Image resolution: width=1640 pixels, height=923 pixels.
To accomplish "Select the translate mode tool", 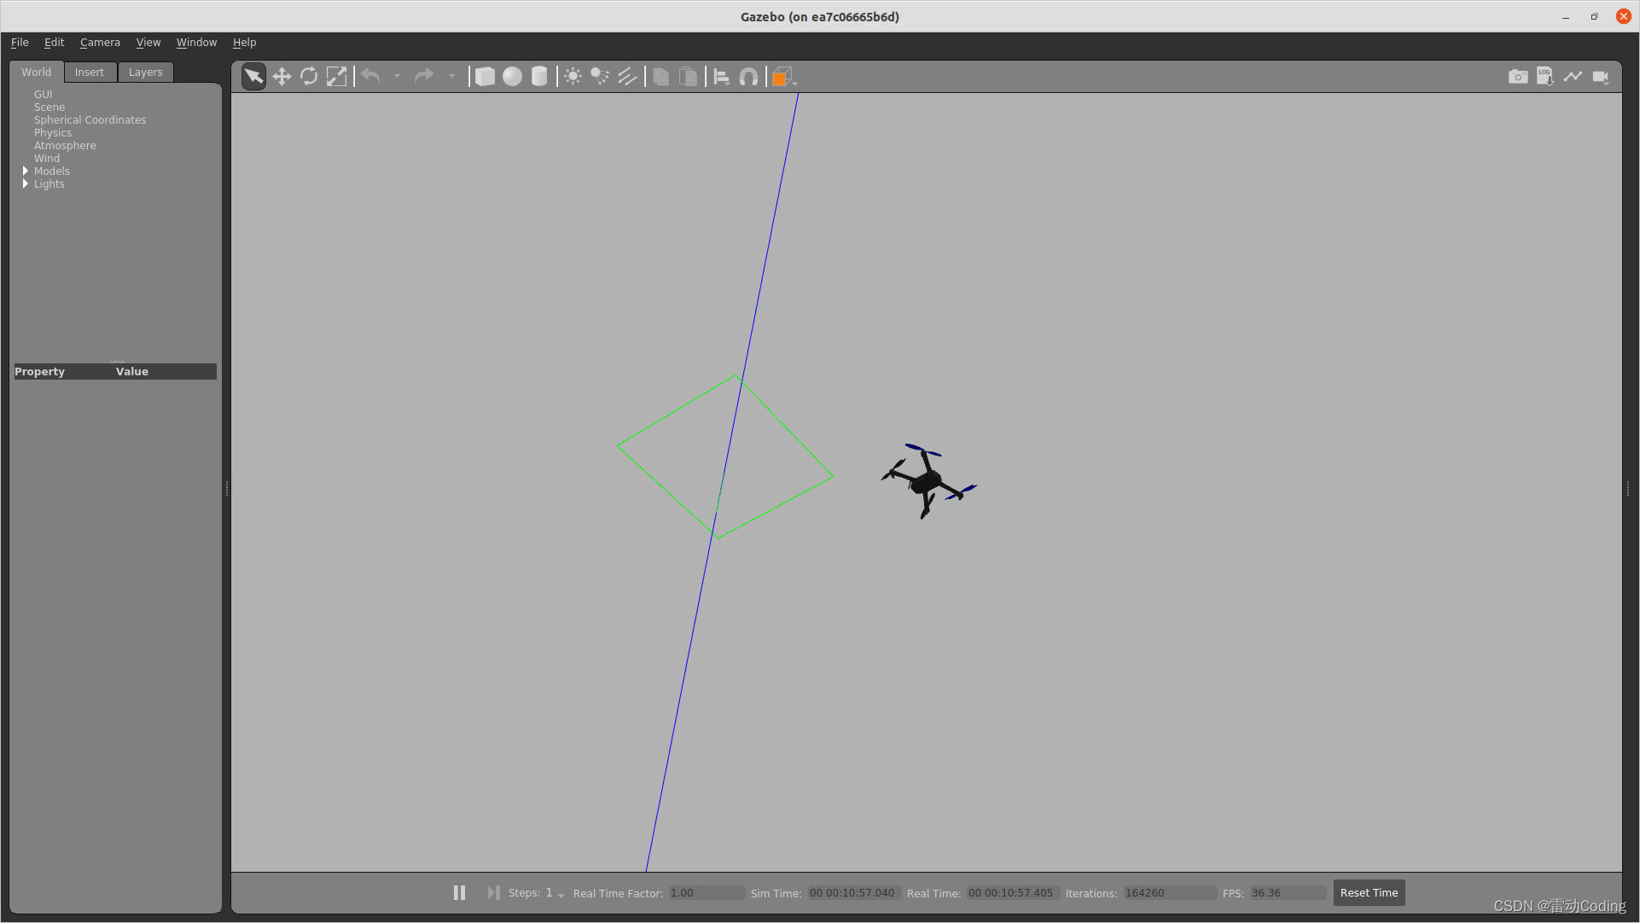I will click(x=282, y=77).
